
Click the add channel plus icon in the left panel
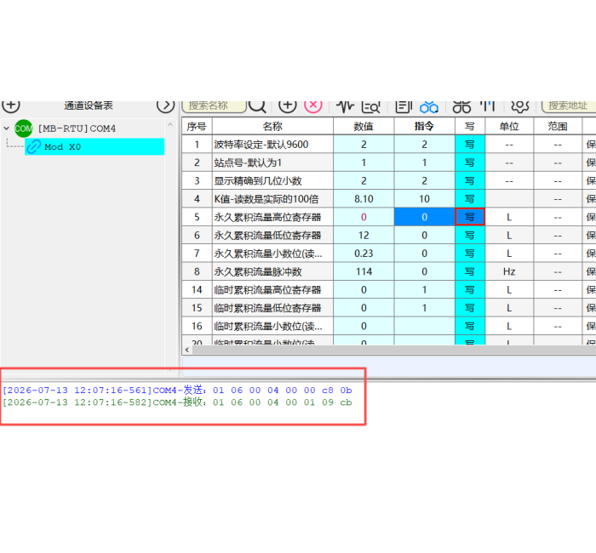click(x=10, y=105)
